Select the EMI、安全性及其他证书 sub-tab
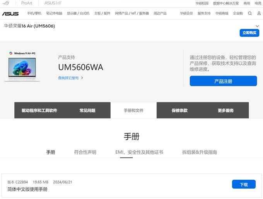This screenshot has width=263, height=199. pyautogui.click(x=139, y=152)
